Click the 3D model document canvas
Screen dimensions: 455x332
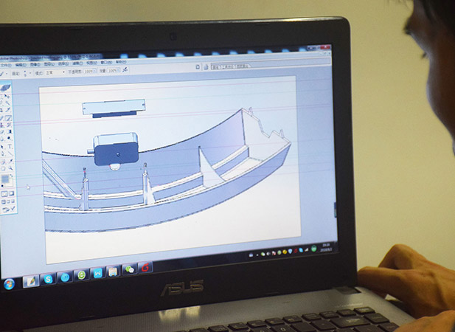tap(170, 171)
